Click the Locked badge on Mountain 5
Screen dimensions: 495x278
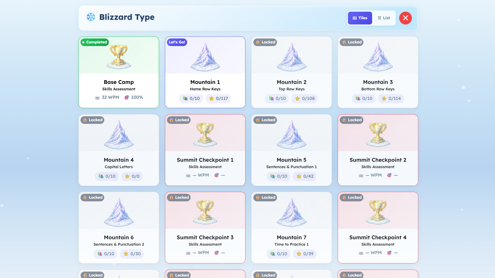265,120
